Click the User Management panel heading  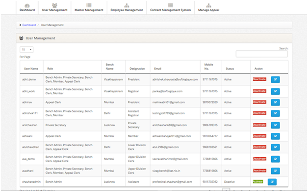click(41, 38)
